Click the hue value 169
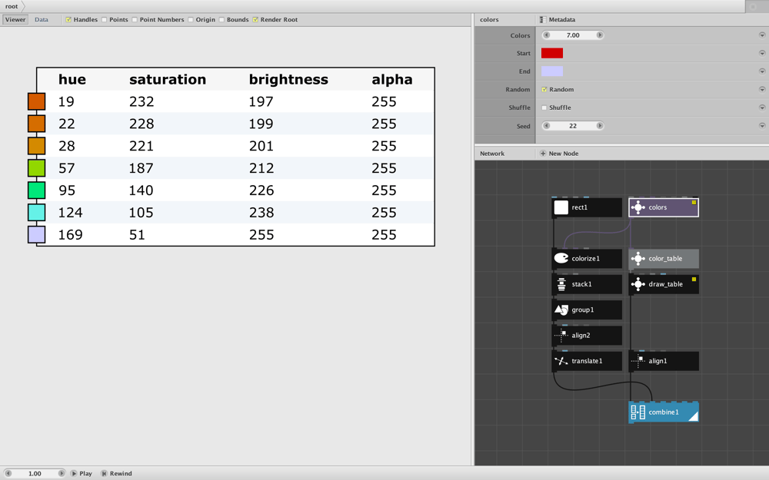The height and width of the screenshot is (480, 769). click(x=70, y=234)
